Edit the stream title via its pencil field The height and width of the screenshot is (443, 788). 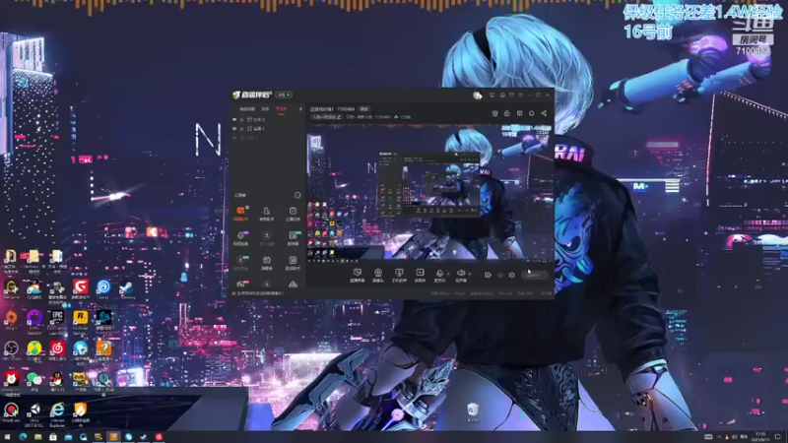(326, 117)
